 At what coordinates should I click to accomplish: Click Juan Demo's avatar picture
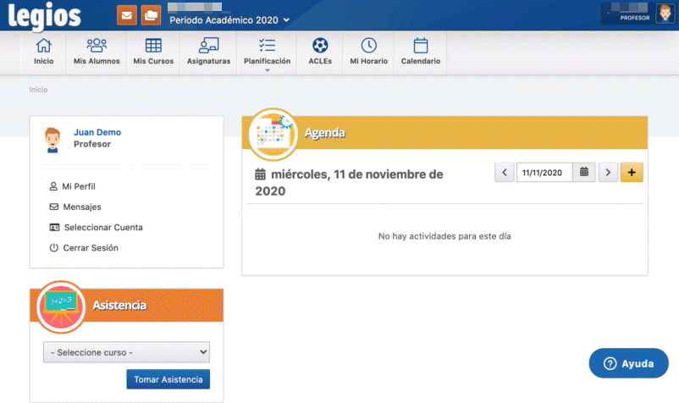(52, 140)
